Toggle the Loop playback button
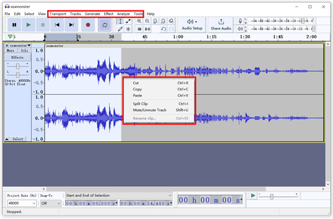Screen dimensions: 333x219 pos(105,25)
